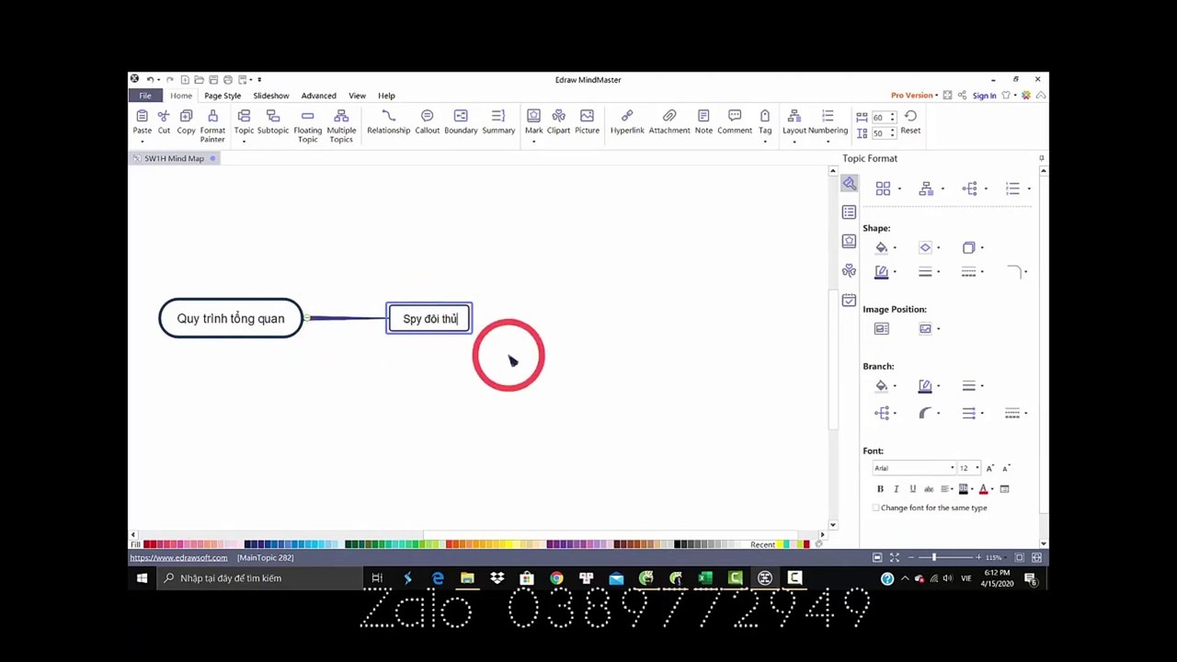Open the Windows Start menu
The image size is (1177, 662).
pyautogui.click(x=143, y=578)
